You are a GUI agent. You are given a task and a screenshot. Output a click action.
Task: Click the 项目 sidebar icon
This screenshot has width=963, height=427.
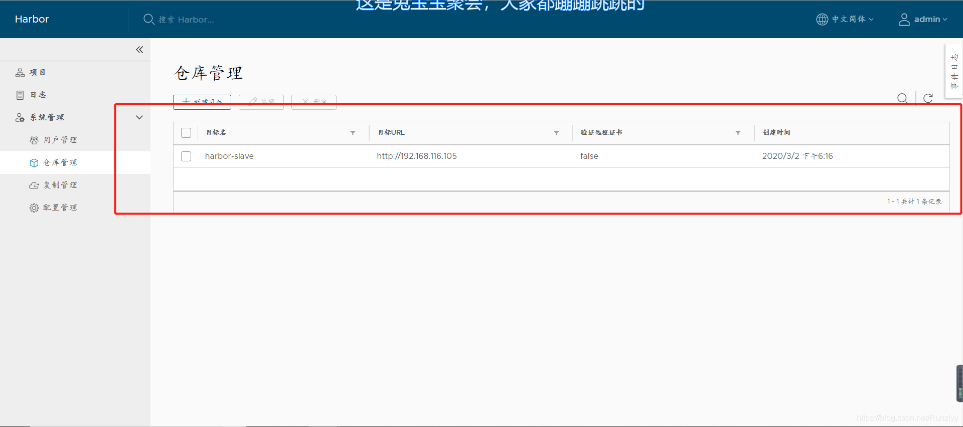coord(20,73)
